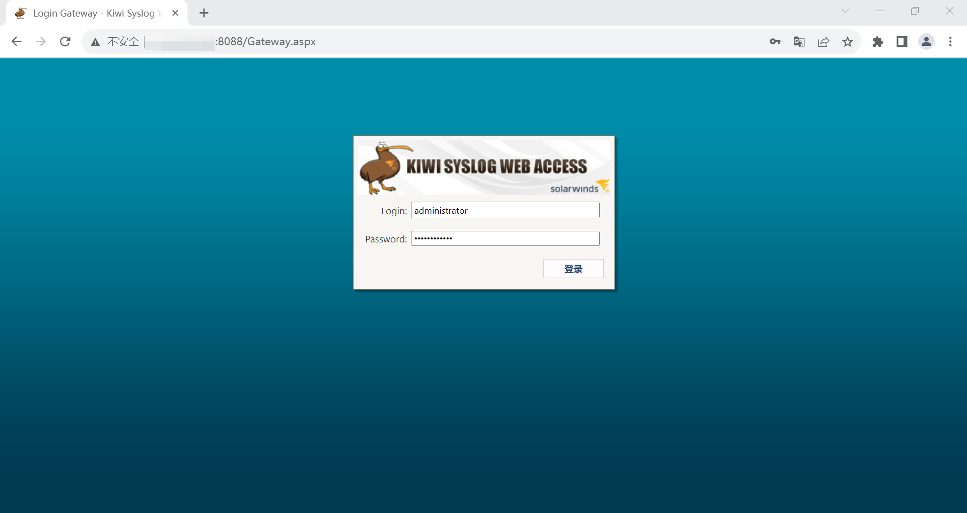Select the Login Gateway - Kiwi Syslog tab
The image size is (967, 513).
pos(97,13)
